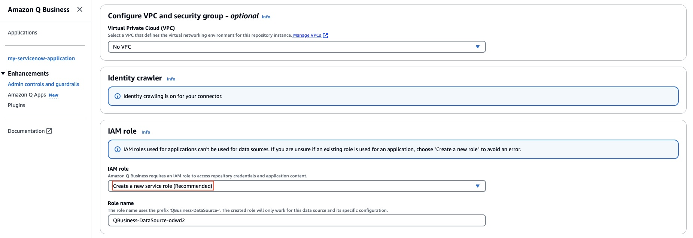
Task: Click the 'Select a VPC' description text
Action: (x=200, y=35)
